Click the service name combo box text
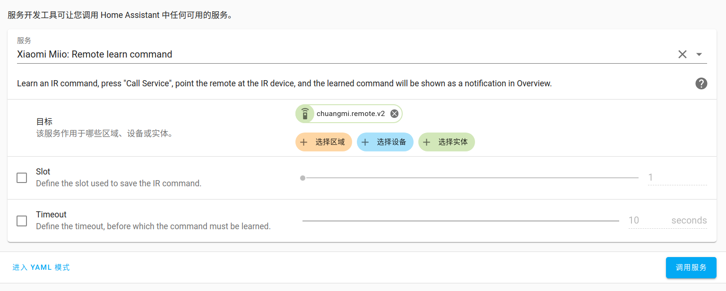 point(95,54)
